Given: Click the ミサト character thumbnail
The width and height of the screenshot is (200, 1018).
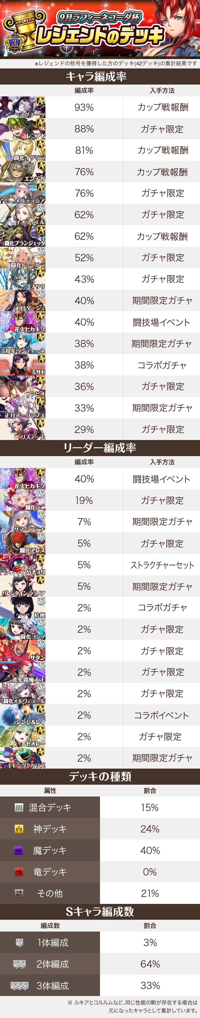Looking at the screenshot, I should (x=22, y=365).
